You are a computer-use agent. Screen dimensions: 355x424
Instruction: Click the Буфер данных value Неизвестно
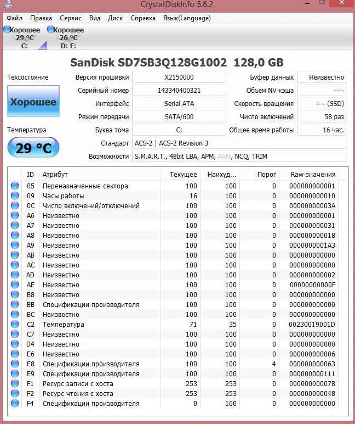point(322,77)
